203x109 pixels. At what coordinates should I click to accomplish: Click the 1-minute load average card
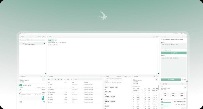tap(165, 94)
